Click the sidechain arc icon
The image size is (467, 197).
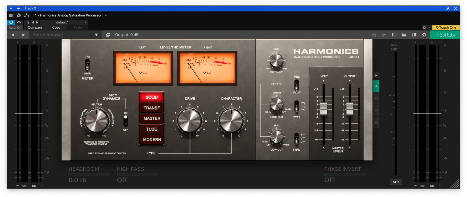coord(19,22)
